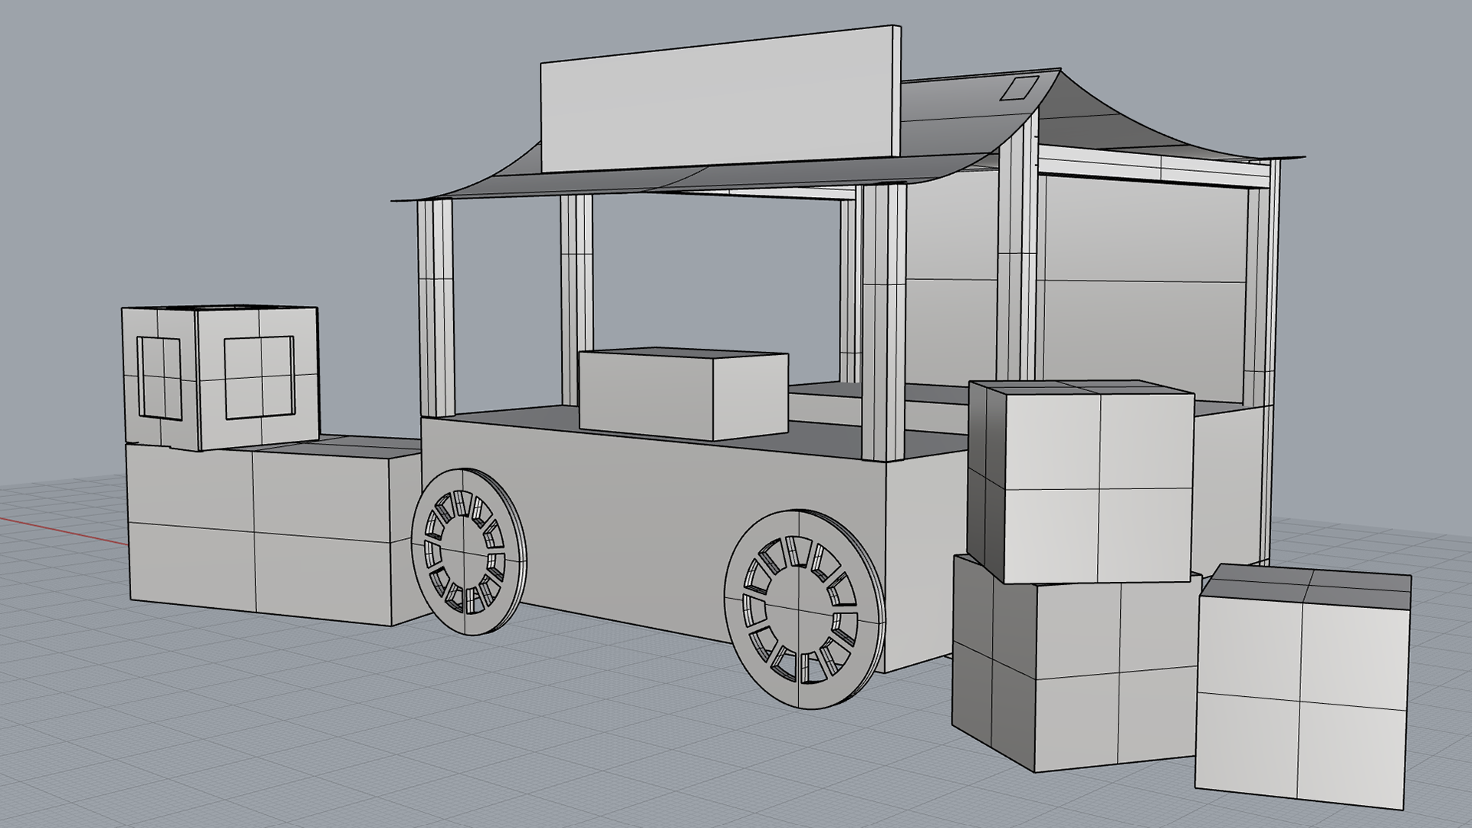Select the top crate of the stacked pair
This screenshot has height=828, width=1472.
point(1081,480)
